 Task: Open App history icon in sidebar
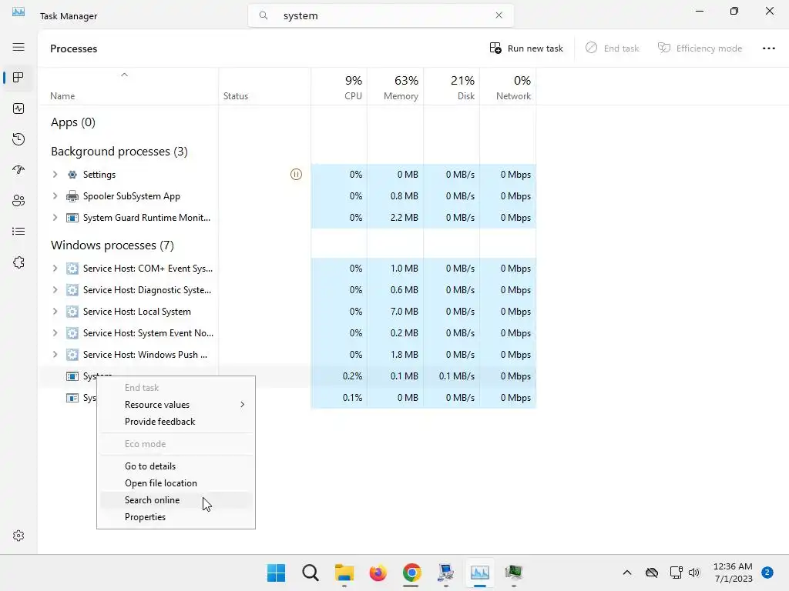click(x=18, y=139)
